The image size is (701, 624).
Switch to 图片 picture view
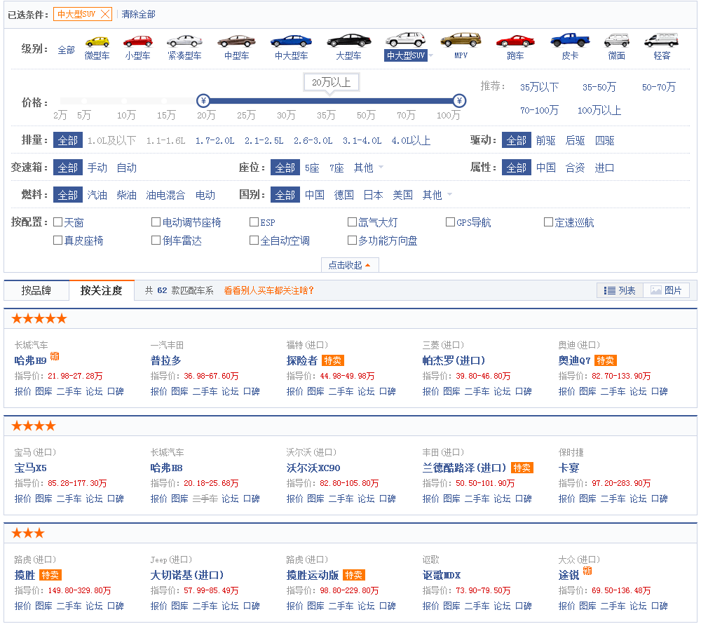pyautogui.click(x=666, y=290)
